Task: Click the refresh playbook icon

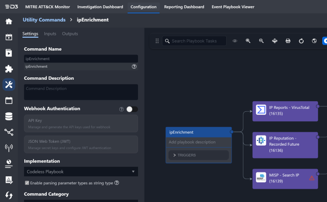Action: pos(301,41)
